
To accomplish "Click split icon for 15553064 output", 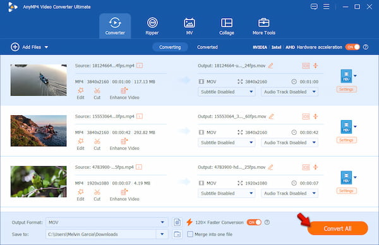I will coord(315,117).
